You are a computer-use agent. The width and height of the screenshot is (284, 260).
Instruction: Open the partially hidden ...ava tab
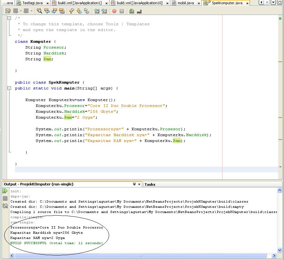8,3
